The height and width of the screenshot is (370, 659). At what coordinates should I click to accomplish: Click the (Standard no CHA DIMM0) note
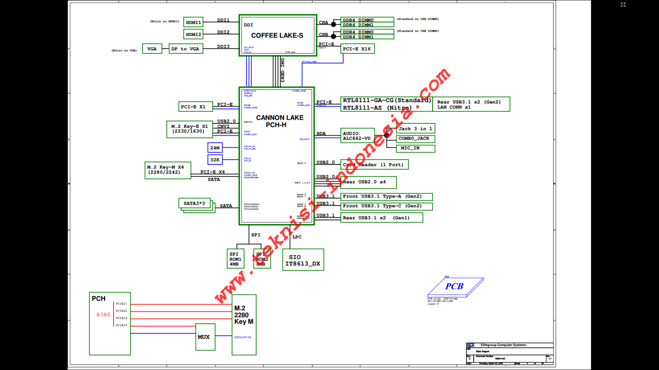coord(418,19)
